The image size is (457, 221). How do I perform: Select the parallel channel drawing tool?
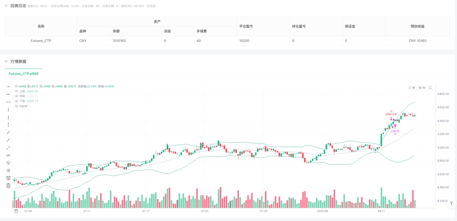click(8, 163)
